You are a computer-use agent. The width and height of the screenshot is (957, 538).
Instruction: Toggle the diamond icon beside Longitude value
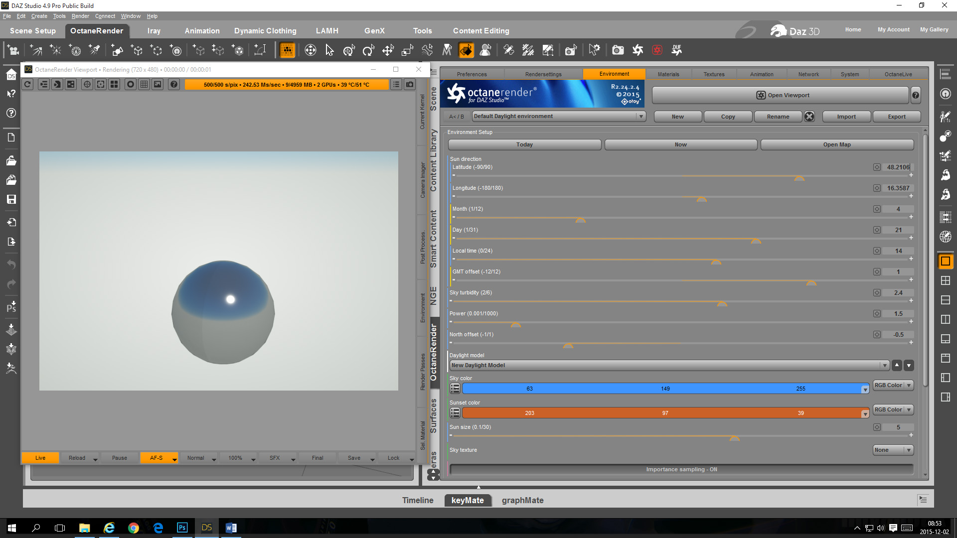877,188
